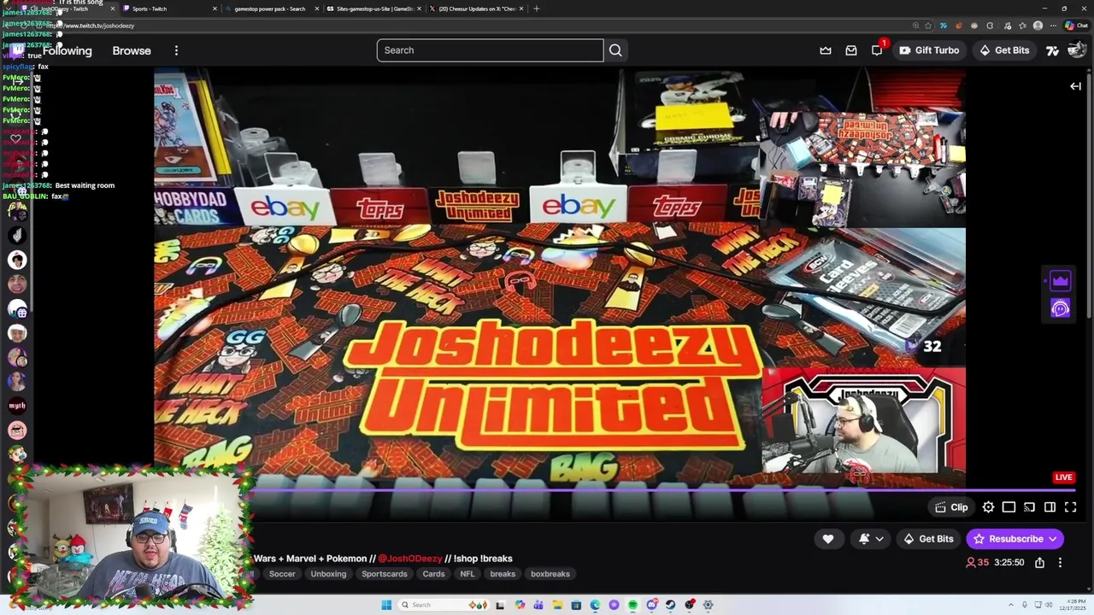The height and width of the screenshot is (615, 1094).
Task: Click the search magnifier button
Action: tap(615, 50)
